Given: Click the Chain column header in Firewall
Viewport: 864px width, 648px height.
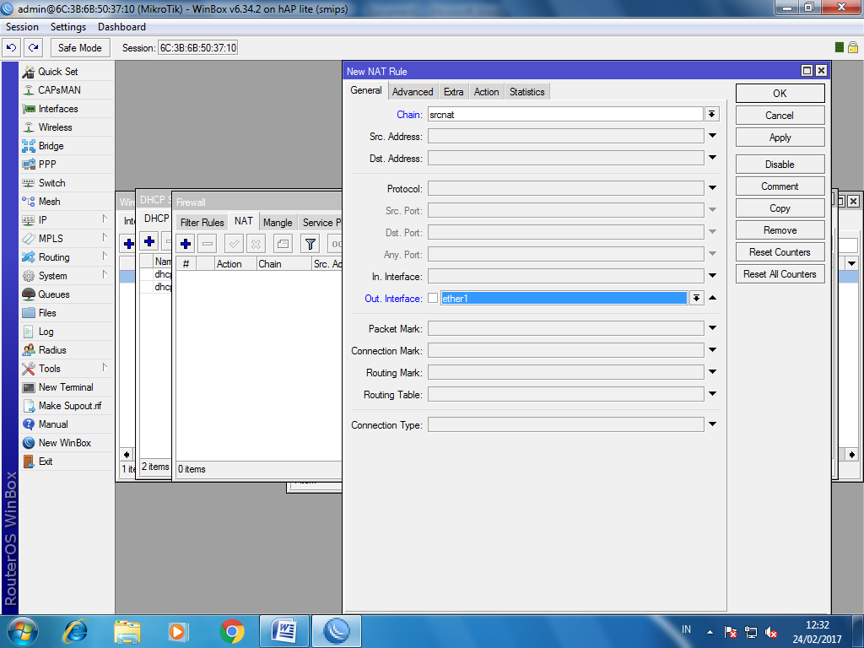Looking at the screenshot, I should pyautogui.click(x=283, y=264).
